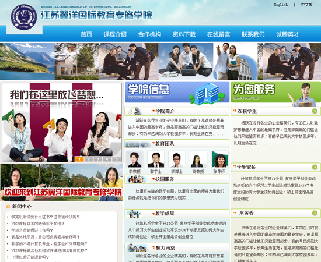The width and height of the screenshot is (321, 262).
Task: Click the green arrow beside 在校学生
Action: (315, 111)
